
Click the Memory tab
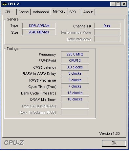tap(59, 12)
